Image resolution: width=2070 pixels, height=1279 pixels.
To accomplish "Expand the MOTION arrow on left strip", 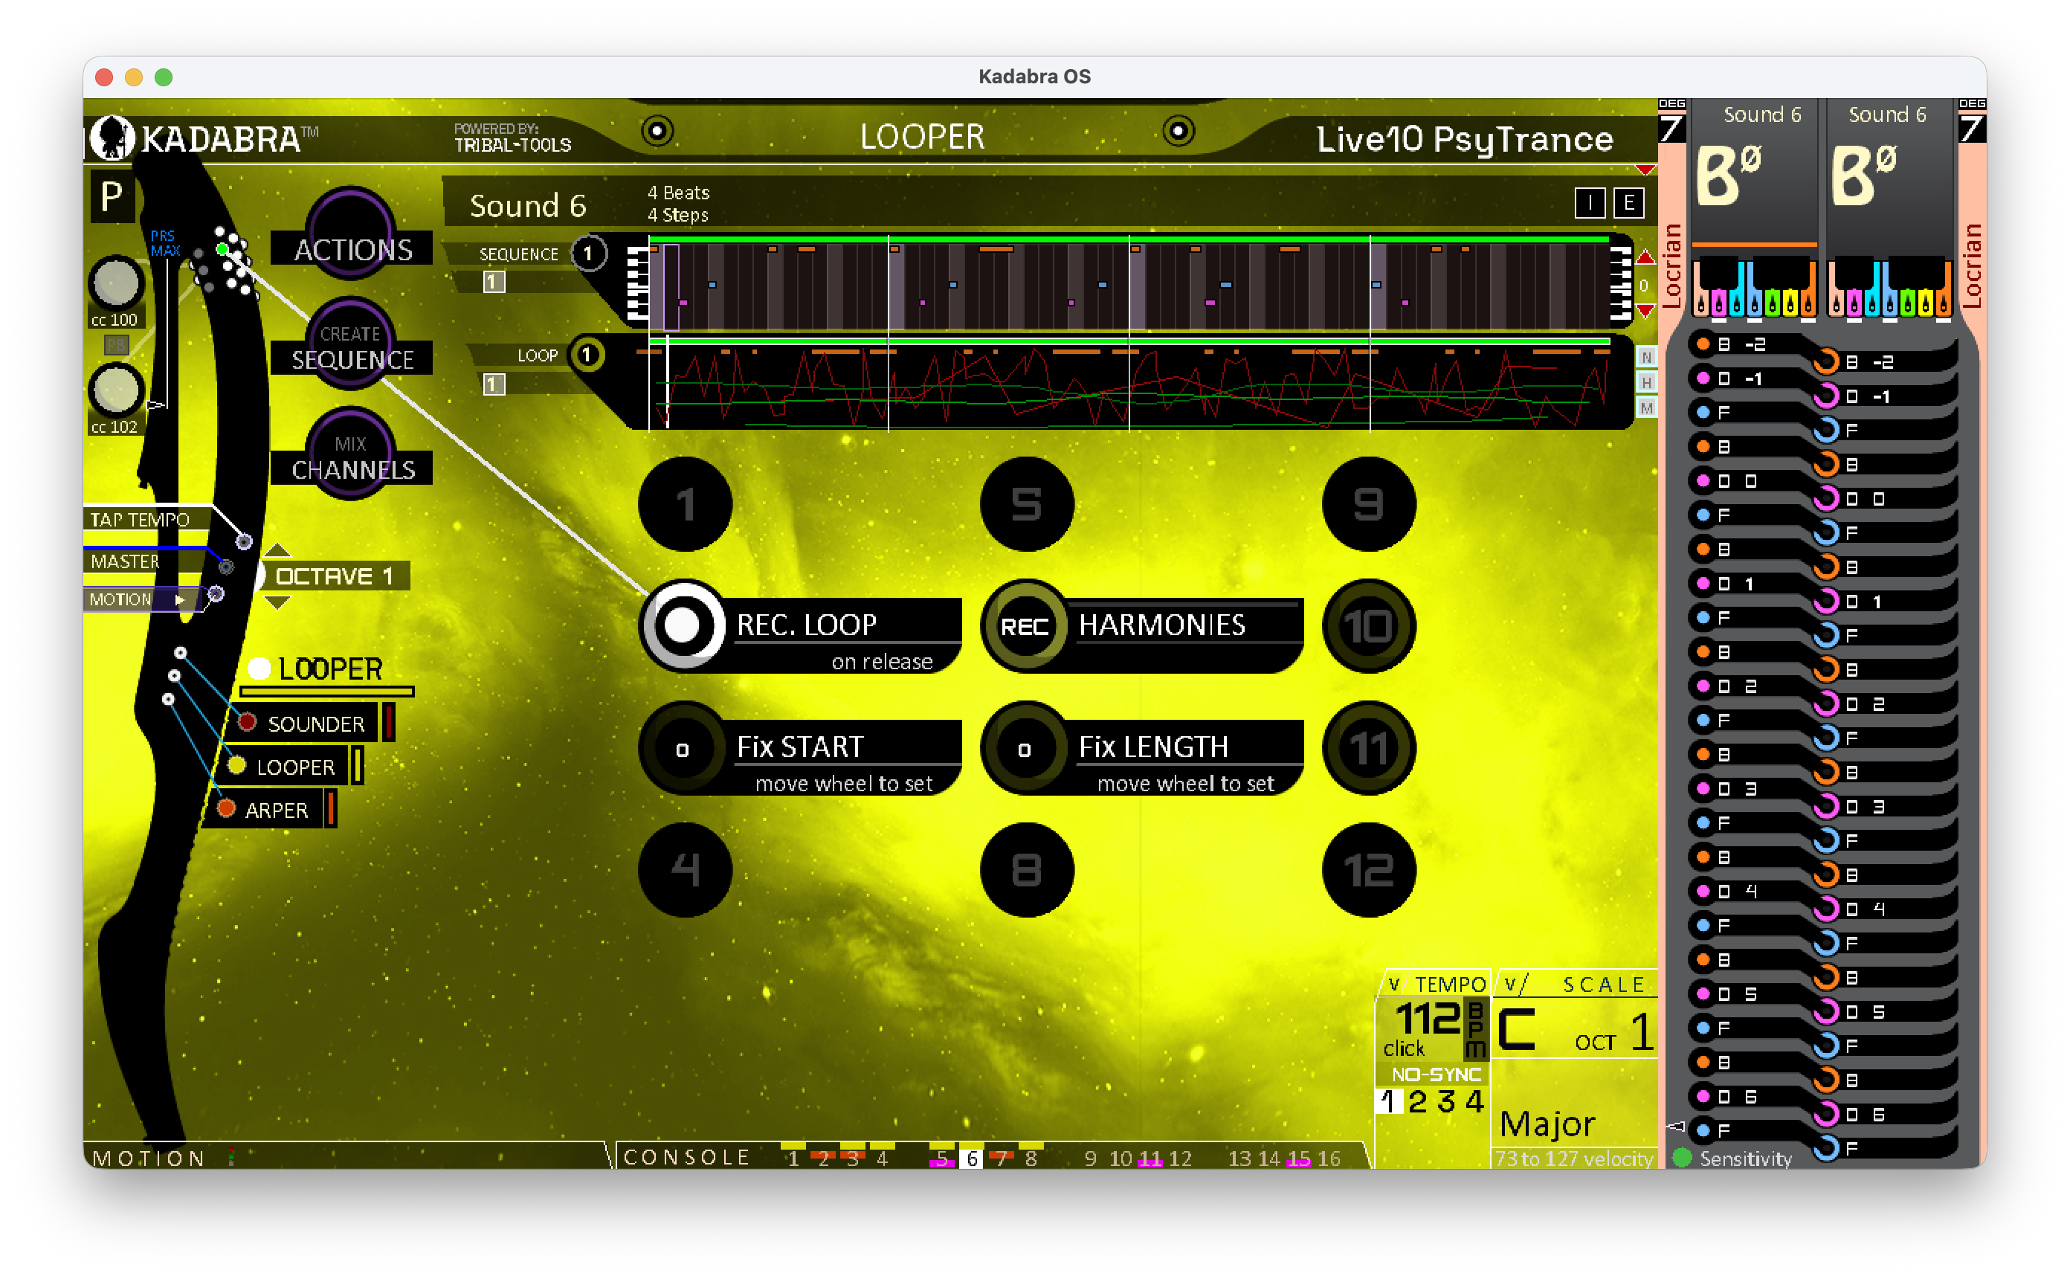I will (179, 600).
